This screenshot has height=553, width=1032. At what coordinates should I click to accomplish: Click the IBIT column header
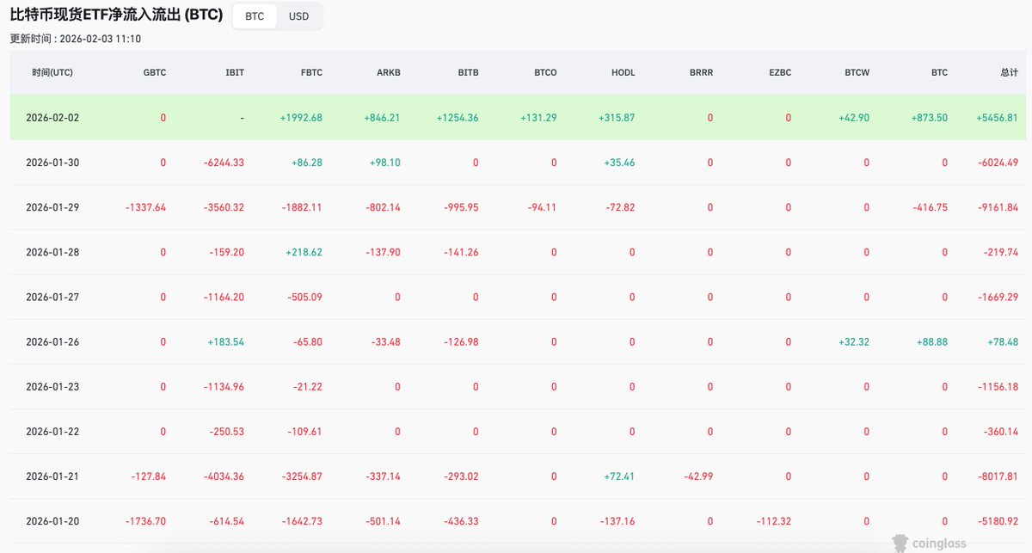[x=234, y=73]
